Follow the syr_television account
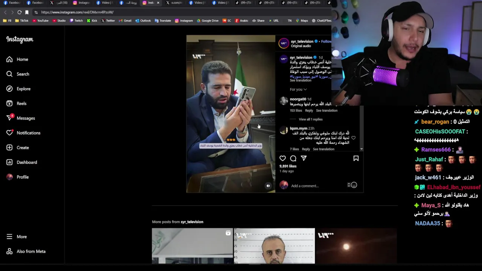Screen dimensions: 482x271 tap(326, 41)
